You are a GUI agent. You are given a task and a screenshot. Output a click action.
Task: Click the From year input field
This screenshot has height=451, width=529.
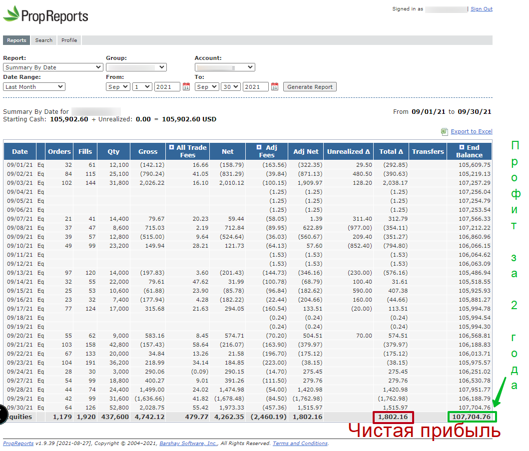coord(167,87)
